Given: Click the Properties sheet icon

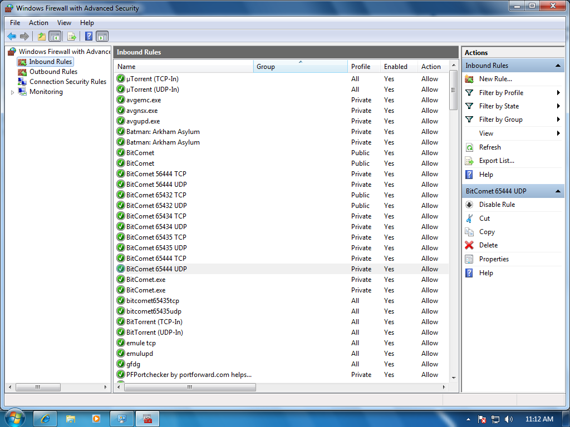Looking at the screenshot, I should [469, 259].
